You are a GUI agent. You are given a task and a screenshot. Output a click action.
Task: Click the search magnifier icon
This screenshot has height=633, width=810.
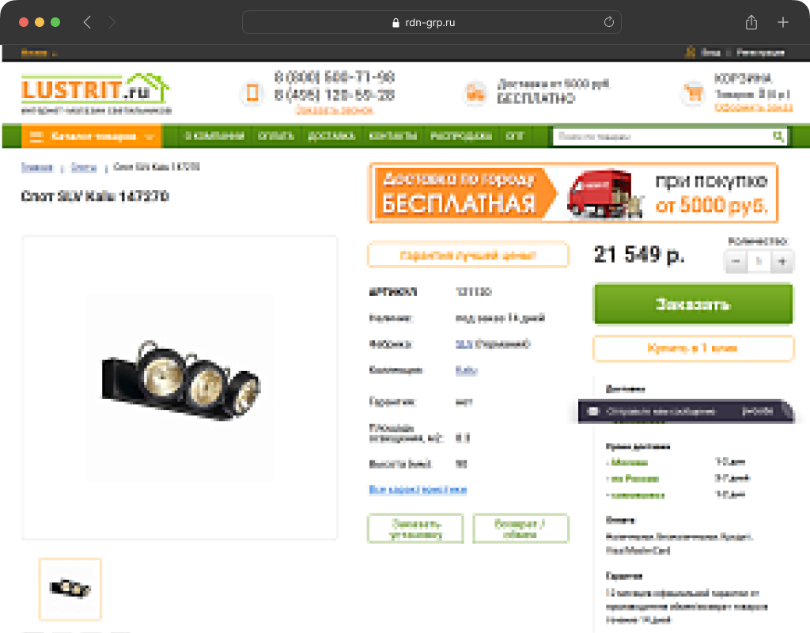pos(778,136)
